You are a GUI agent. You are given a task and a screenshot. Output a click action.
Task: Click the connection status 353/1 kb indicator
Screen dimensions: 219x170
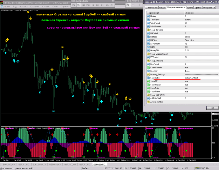click(x=202, y=168)
